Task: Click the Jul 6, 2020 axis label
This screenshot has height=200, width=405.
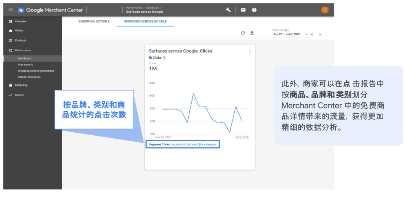Action: coord(242,138)
